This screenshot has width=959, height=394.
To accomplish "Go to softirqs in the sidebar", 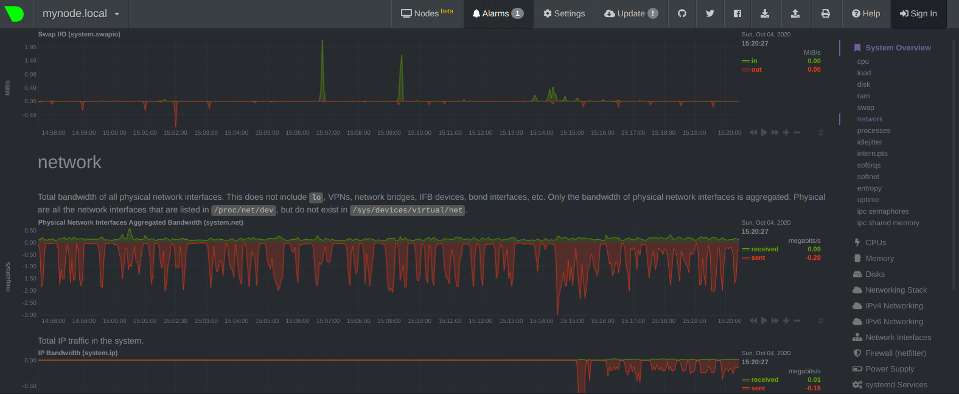I will 869,165.
